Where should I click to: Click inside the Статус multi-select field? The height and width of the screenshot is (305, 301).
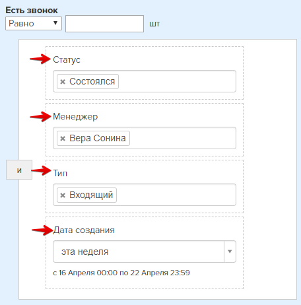tap(177, 81)
